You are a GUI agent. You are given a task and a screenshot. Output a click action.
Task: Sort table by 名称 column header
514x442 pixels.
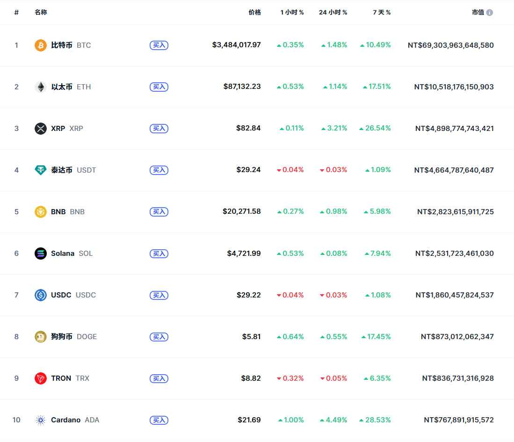coord(41,13)
